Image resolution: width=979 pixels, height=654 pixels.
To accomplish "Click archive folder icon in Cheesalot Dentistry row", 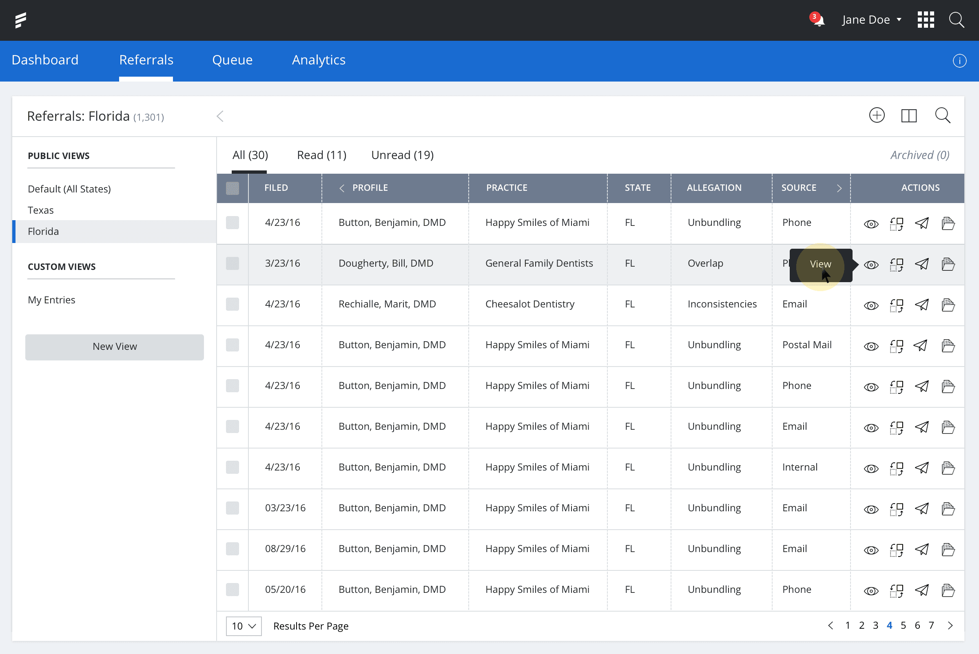I will tap(948, 305).
